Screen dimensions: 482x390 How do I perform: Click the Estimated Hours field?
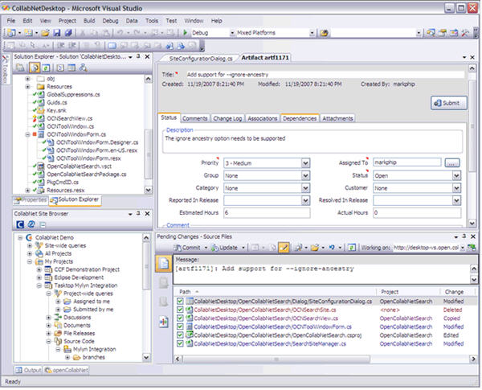click(267, 213)
